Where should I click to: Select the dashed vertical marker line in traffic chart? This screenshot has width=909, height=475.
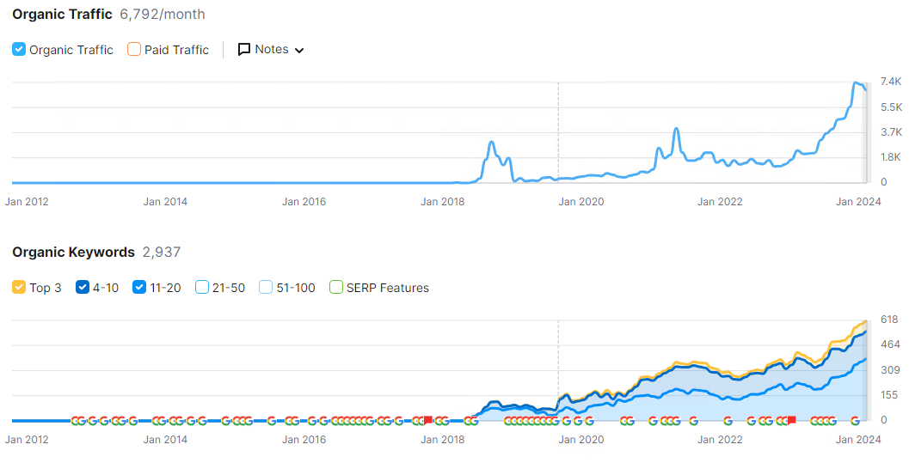tap(558, 132)
